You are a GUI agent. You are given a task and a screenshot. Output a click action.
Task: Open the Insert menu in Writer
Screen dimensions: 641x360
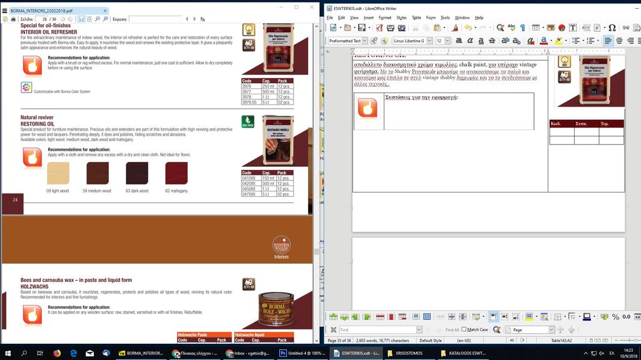click(x=368, y=17)
